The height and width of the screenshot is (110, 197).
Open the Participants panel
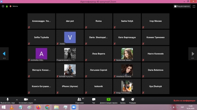click(80, 101)
